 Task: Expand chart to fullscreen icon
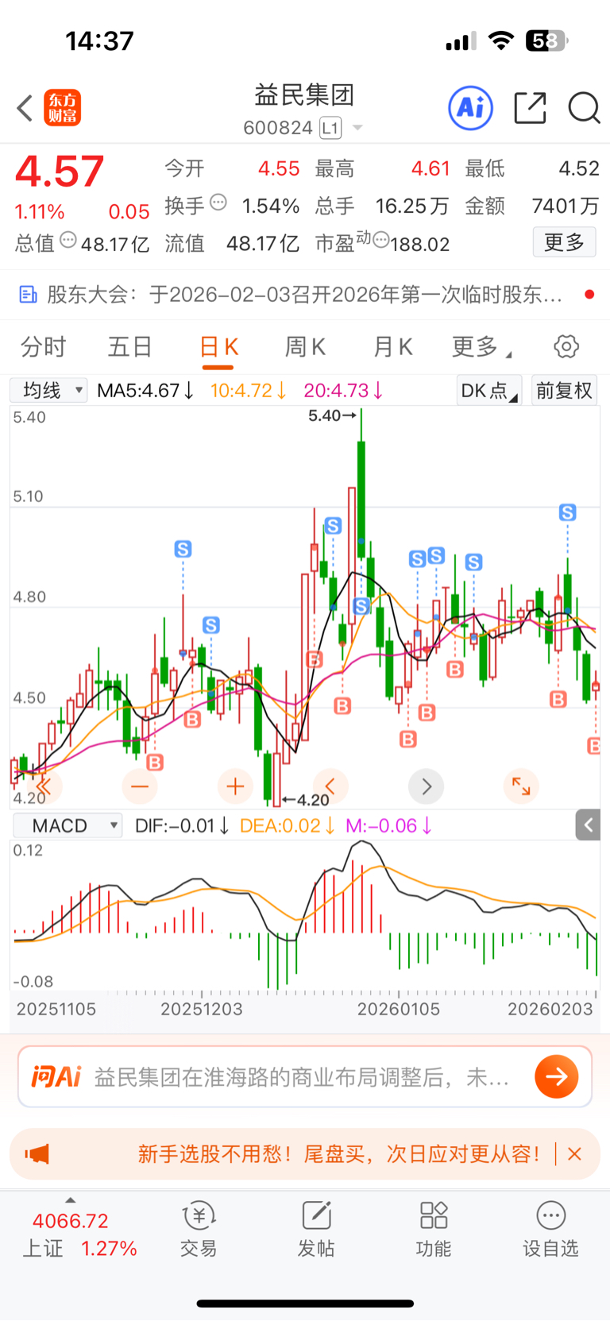pyautogui.click(x=521, y=786)
